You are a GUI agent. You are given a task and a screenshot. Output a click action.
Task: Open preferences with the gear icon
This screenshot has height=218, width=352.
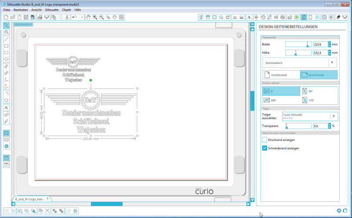coord(339,211)
